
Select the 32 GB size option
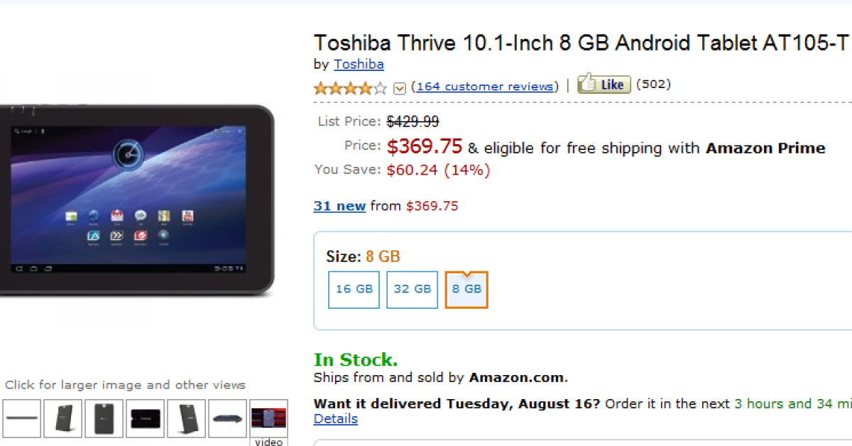(412, 290)
